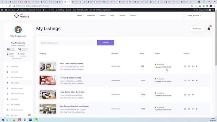Screen dimensions: 217x122
Task: Edit the Nice Terrace Condo Penn Station listing
Action: [x=185, y=109]
